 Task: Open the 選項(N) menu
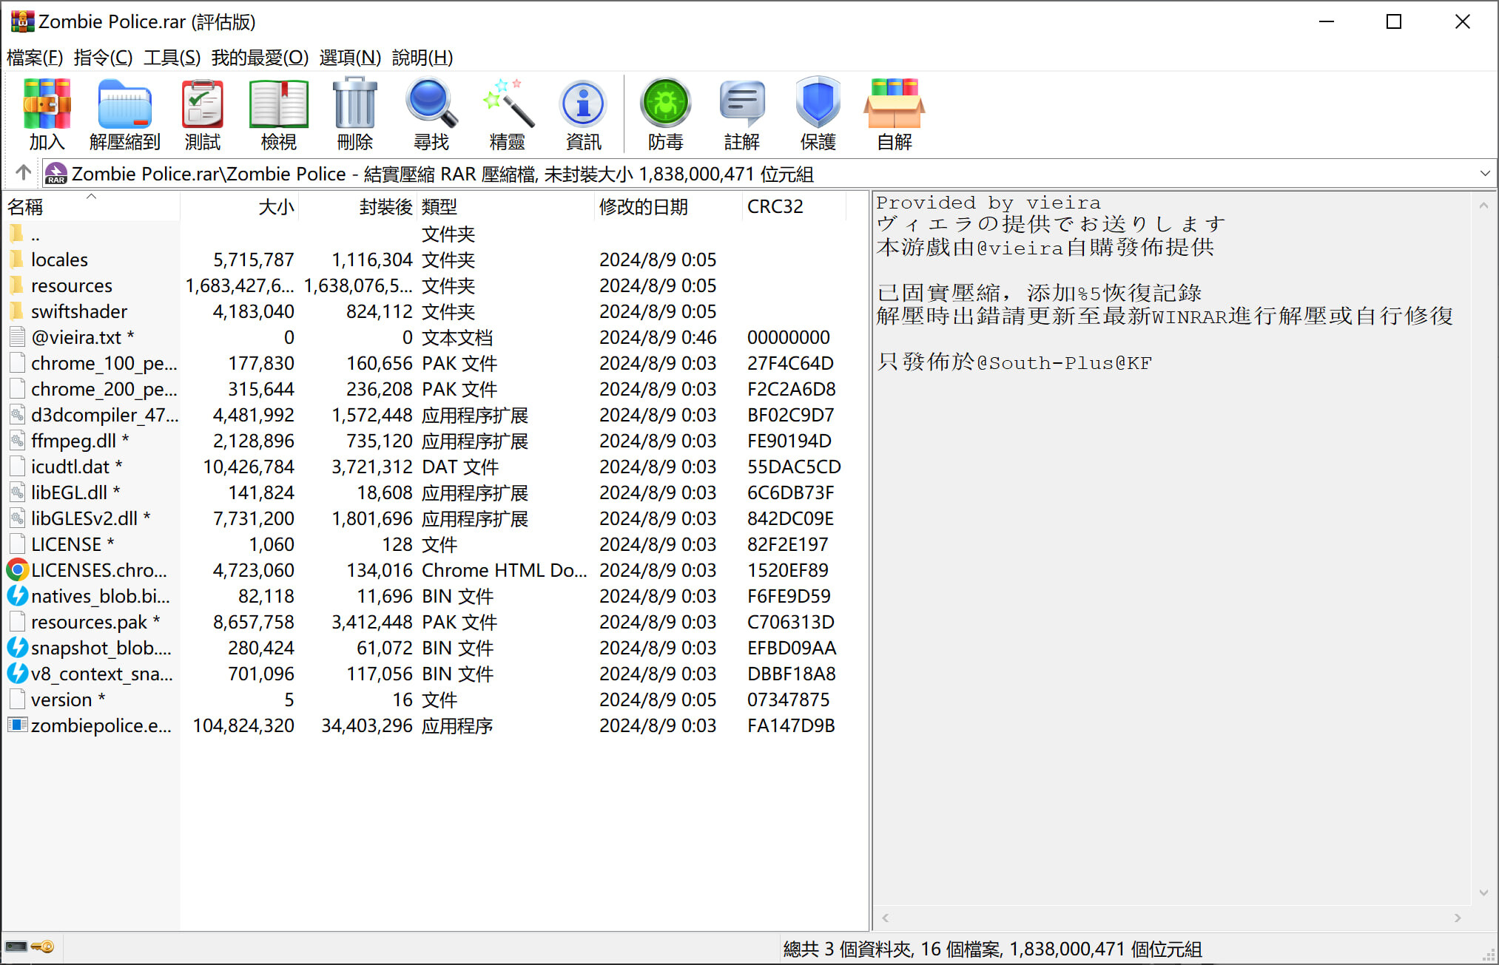350,57
